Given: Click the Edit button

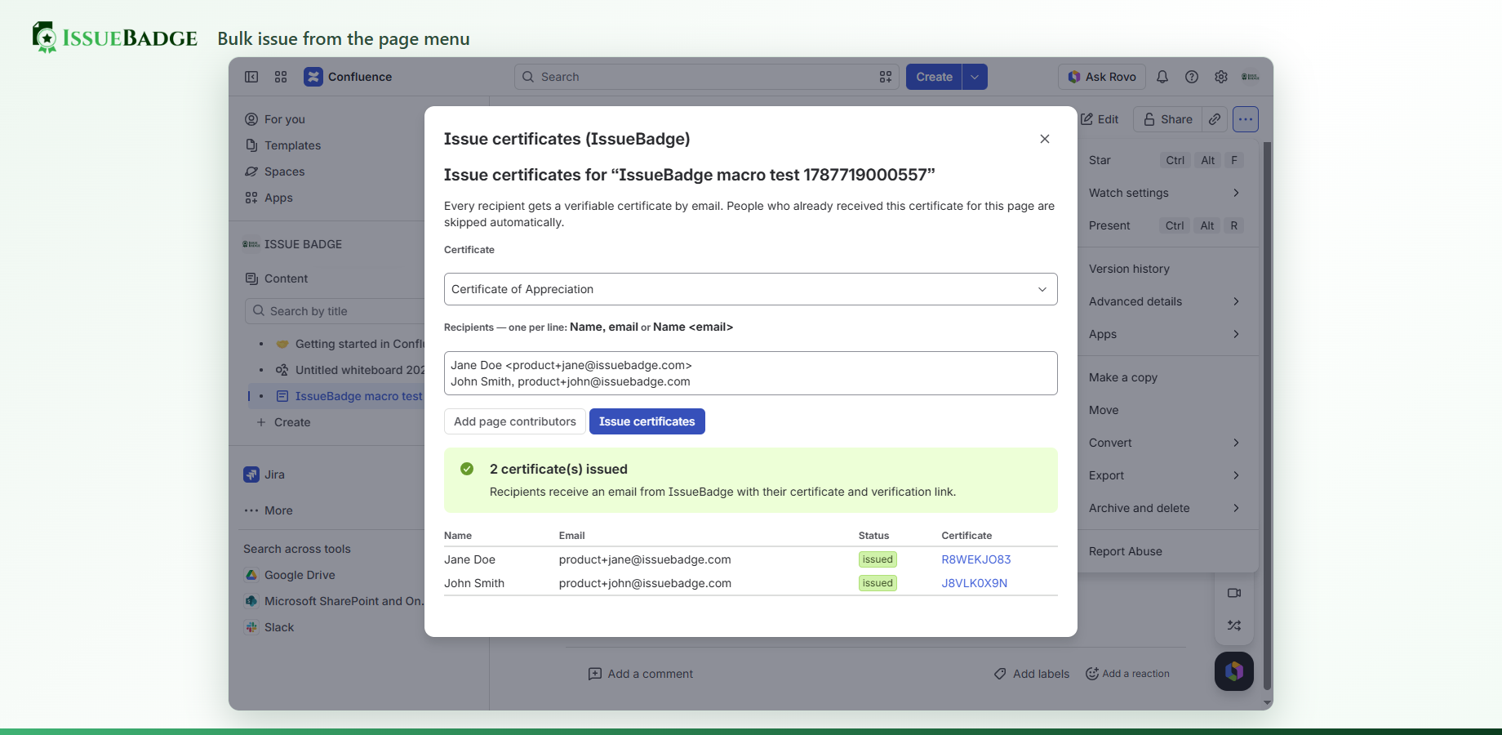Looking at the screenshot, I should coord(1100,119).
